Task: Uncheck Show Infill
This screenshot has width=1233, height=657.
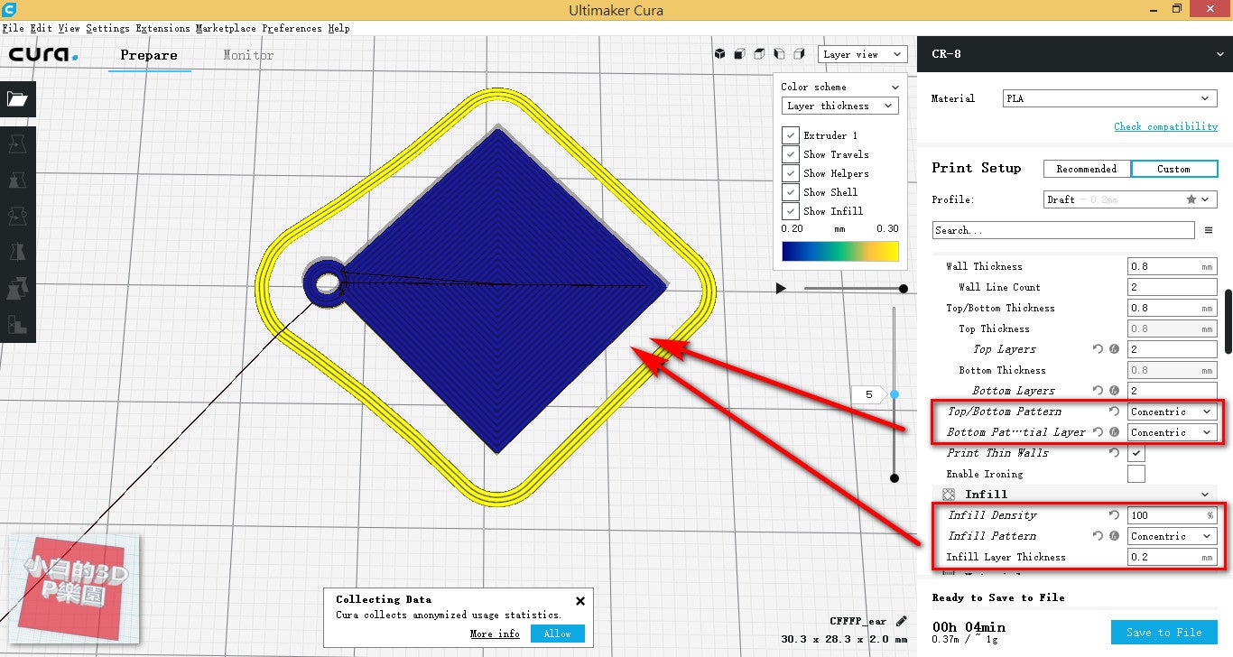Action: 790,211
